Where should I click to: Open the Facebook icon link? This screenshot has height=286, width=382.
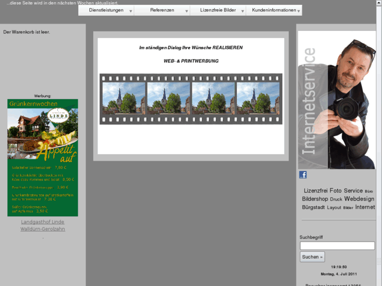point(303,175)
